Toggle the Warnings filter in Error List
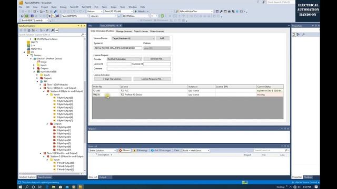 (141, 151)
